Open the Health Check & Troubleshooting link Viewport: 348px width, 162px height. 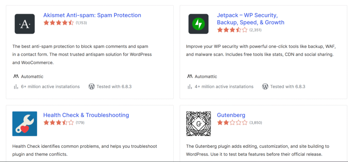[86, 115]
